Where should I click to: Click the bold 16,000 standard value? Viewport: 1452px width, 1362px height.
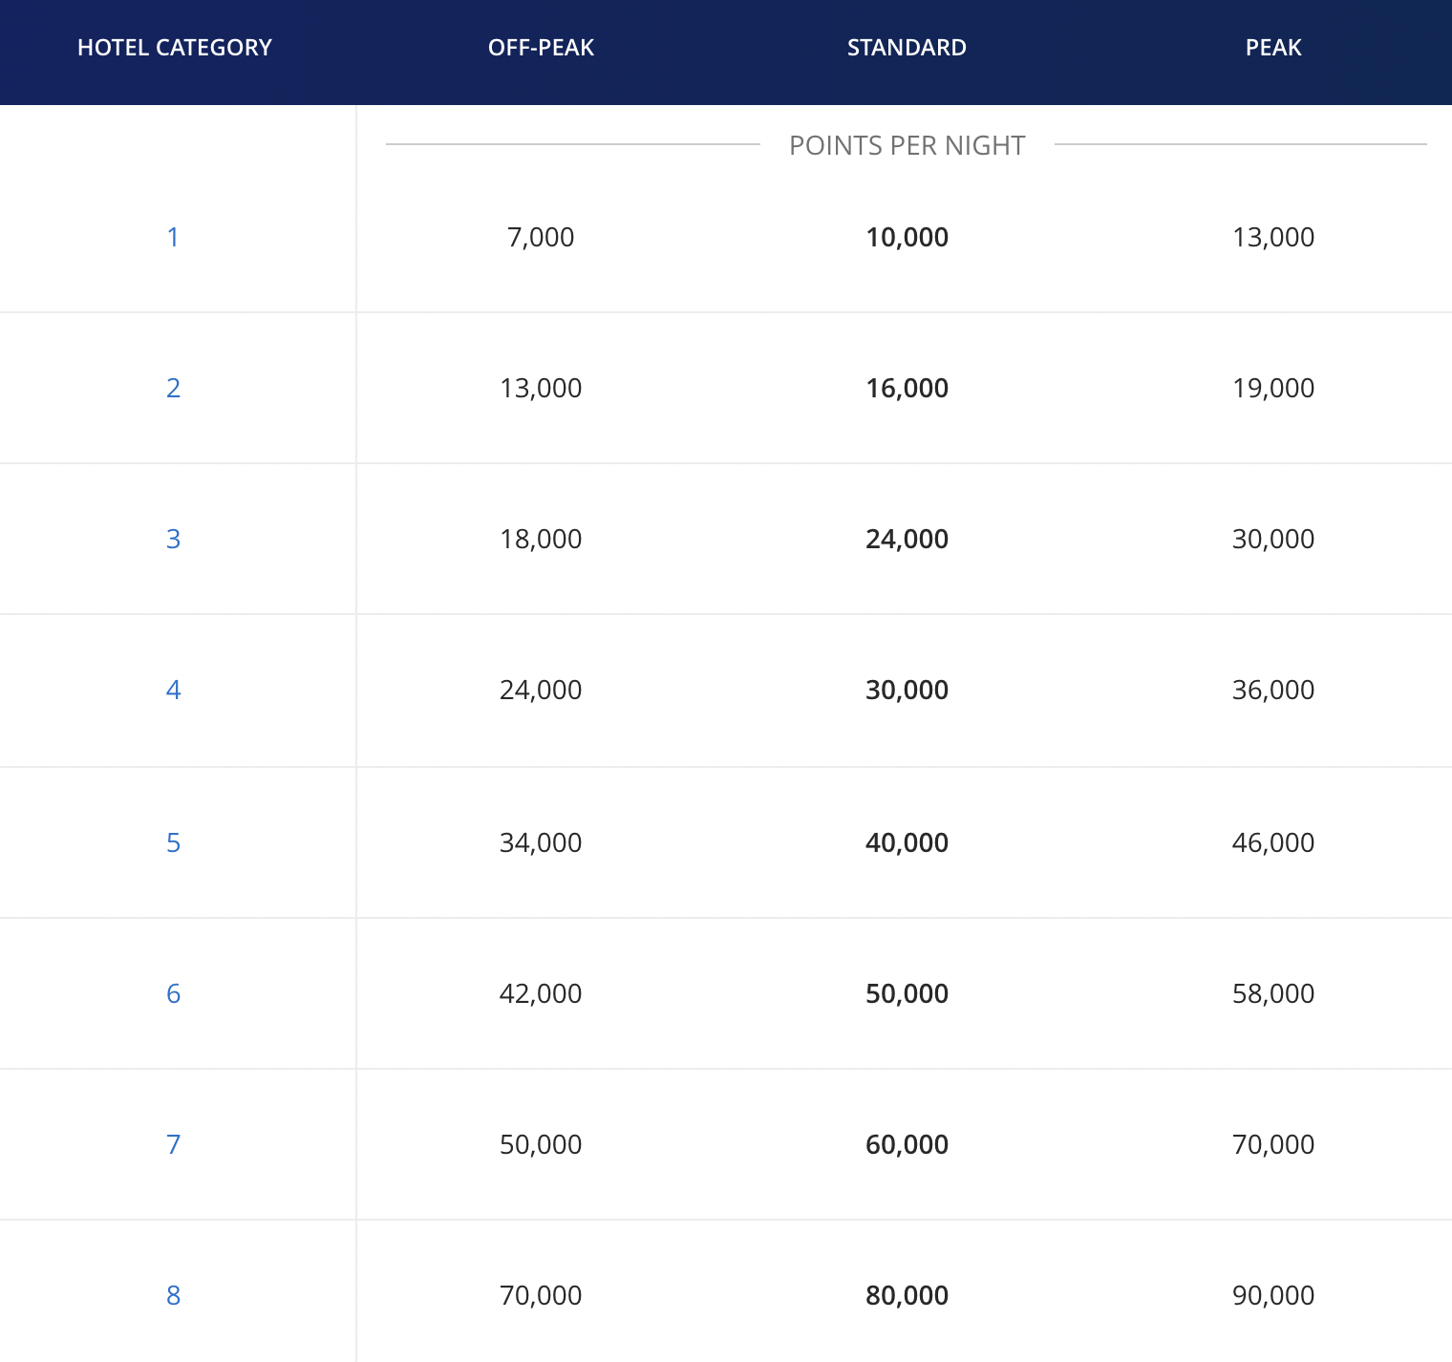pos(907,388)
